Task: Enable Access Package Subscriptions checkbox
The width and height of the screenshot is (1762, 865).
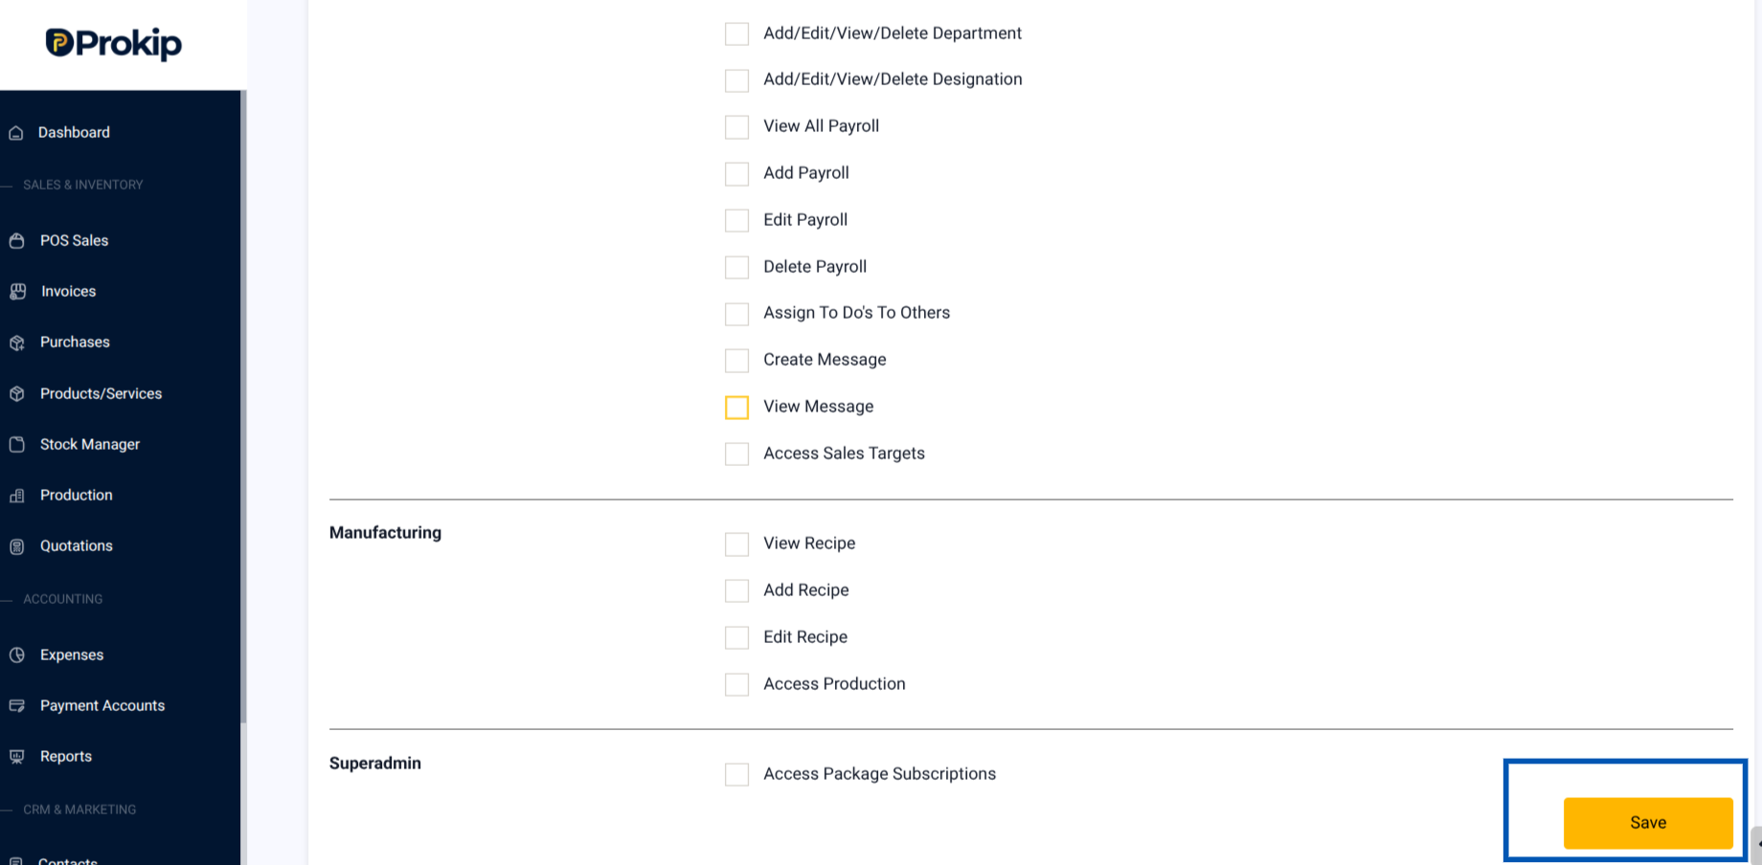Action: [x=736, y=774]
